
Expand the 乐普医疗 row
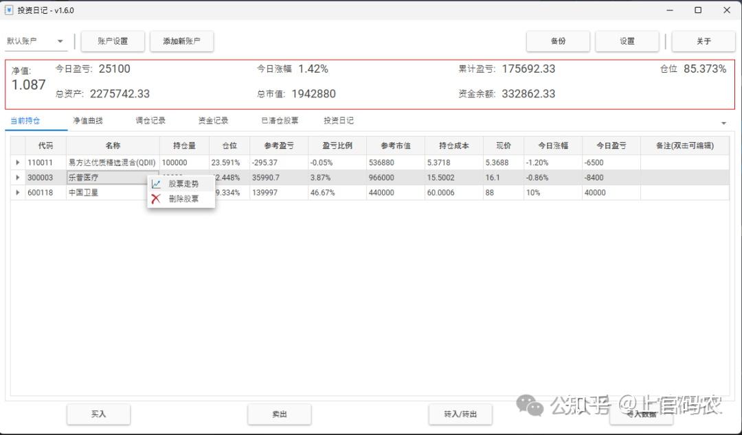click(x=18, y=178)
